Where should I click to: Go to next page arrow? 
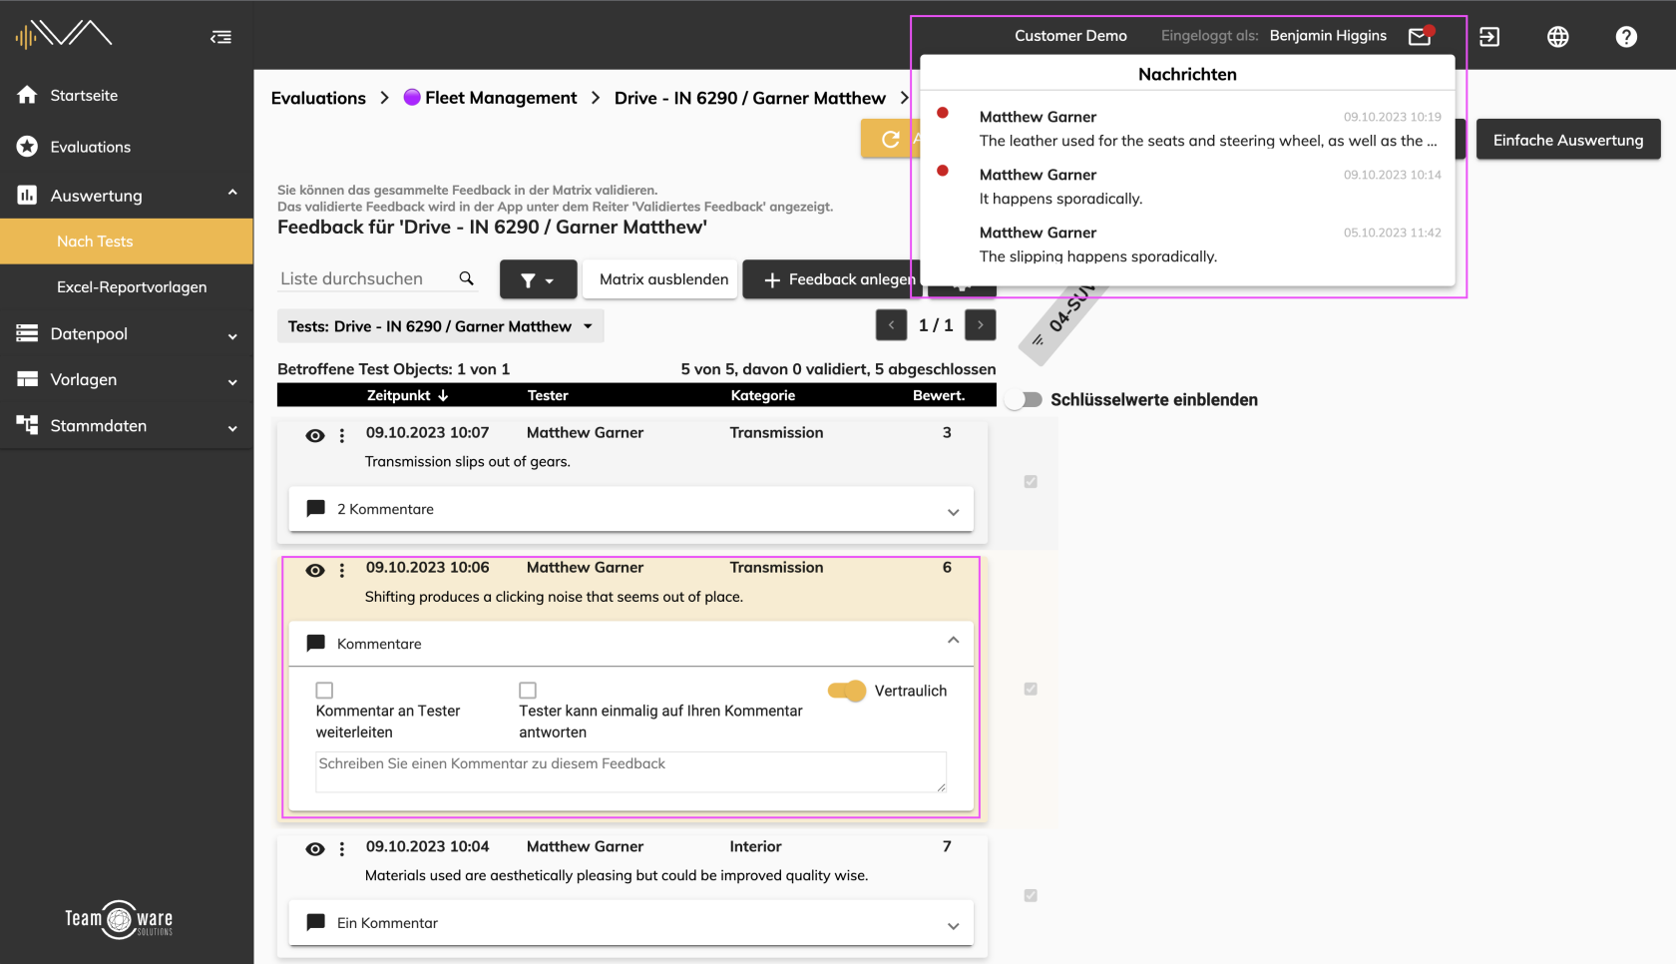point(981,325)
